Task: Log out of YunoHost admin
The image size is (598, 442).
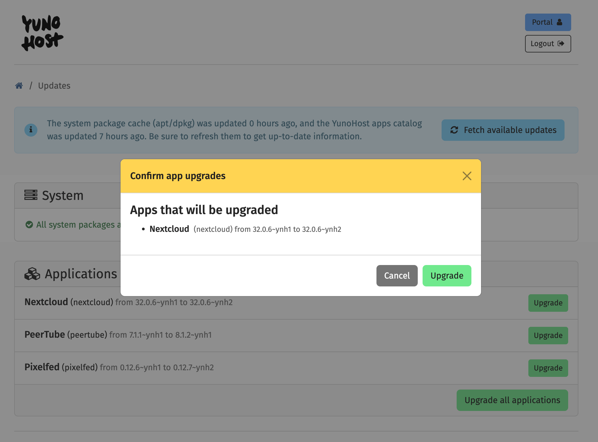Action: coord(548,43)
